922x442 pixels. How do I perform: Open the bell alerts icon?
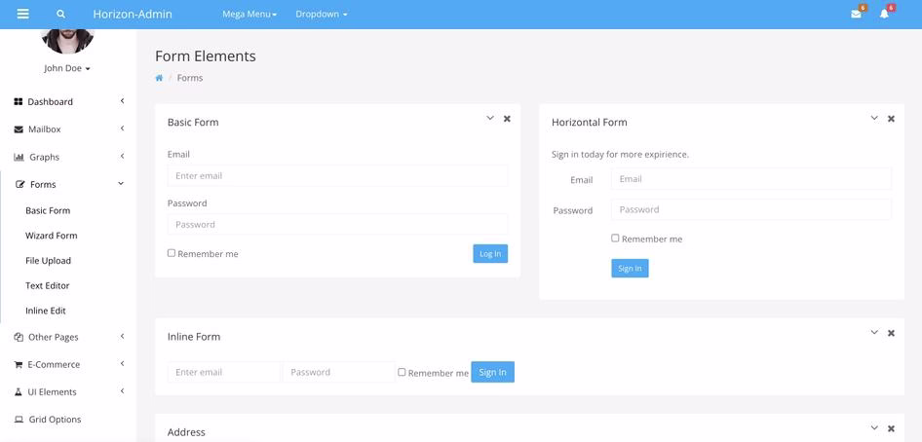[884, 14]
